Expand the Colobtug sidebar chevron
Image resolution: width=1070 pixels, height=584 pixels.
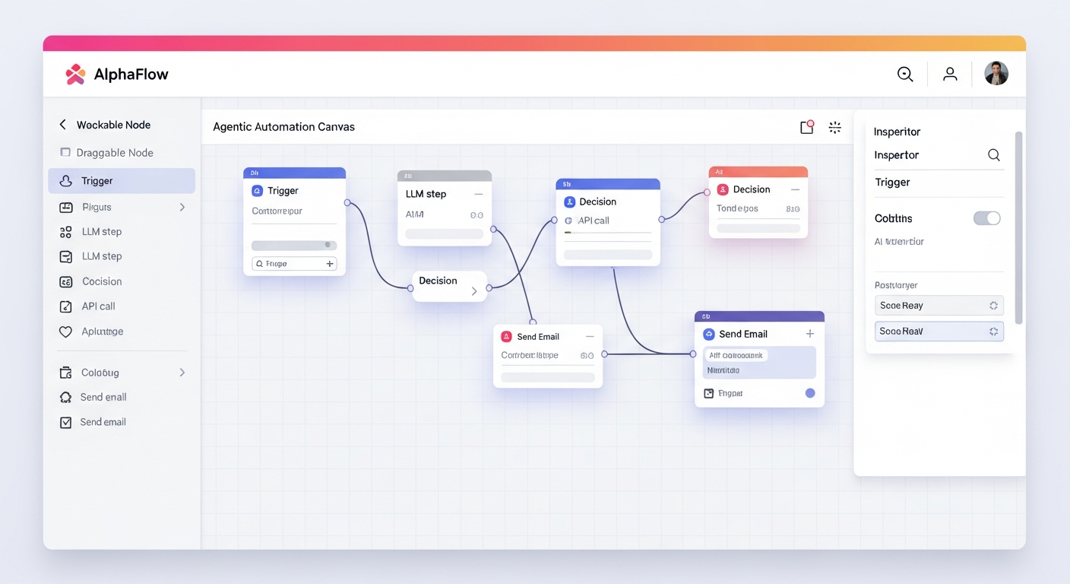click(182, 373)
